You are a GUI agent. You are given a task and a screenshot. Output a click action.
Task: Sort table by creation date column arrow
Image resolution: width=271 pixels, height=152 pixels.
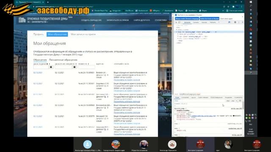tap(47, 64)
